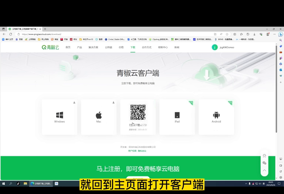284x194 pixels.
Task: Click the download arrow icon on the Mac card
Action: pos(114,103)
